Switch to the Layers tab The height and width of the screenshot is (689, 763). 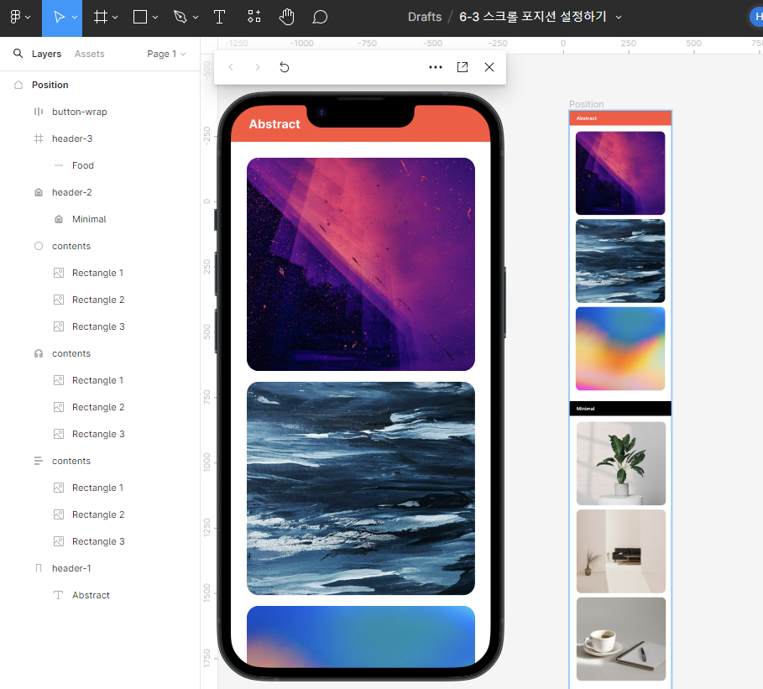pos(47,54)
